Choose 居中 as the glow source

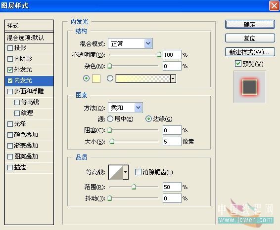[110, 119]
